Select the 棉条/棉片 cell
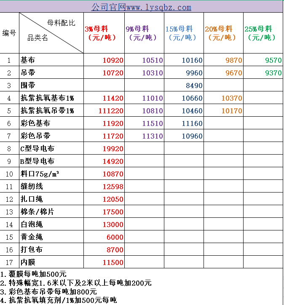Image resolution: width=284 pixels, height=305 pixels. coord(51,211)
